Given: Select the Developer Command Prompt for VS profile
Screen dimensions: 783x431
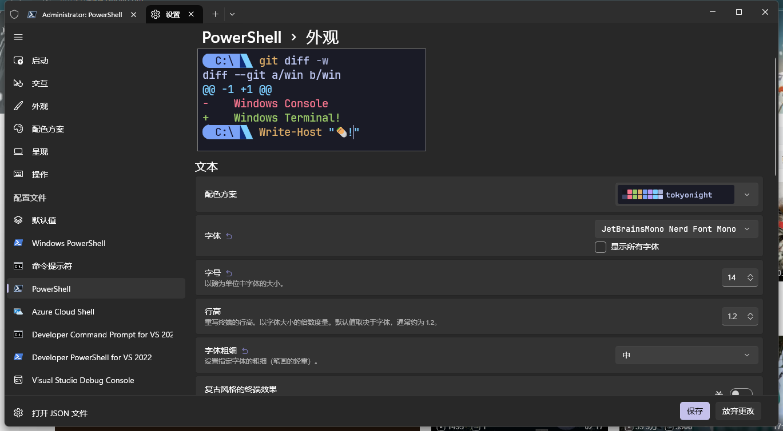Looking at the screenshot, I should tap(96, 335).
